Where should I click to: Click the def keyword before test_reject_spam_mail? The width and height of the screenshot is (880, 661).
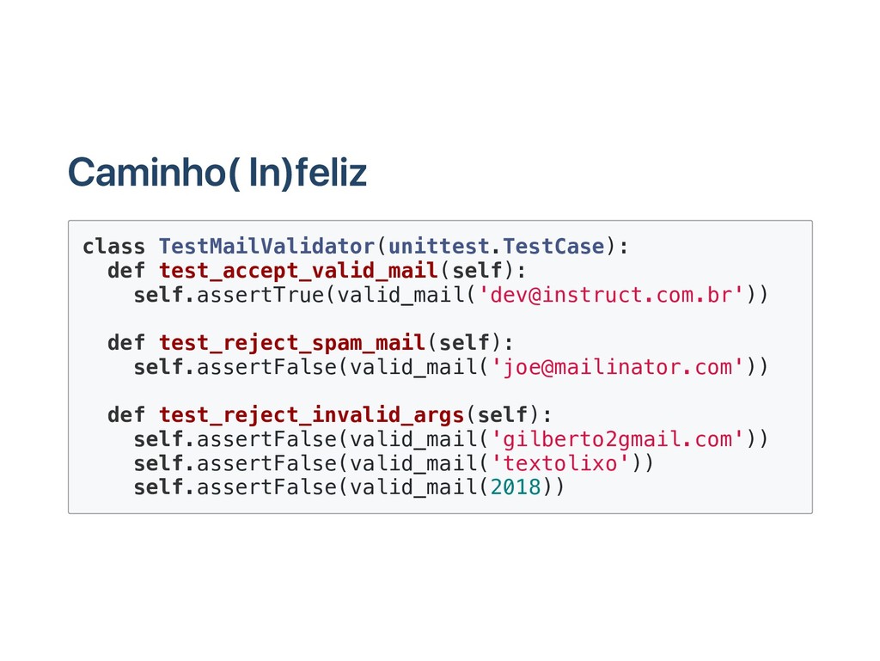pos(126,343)
